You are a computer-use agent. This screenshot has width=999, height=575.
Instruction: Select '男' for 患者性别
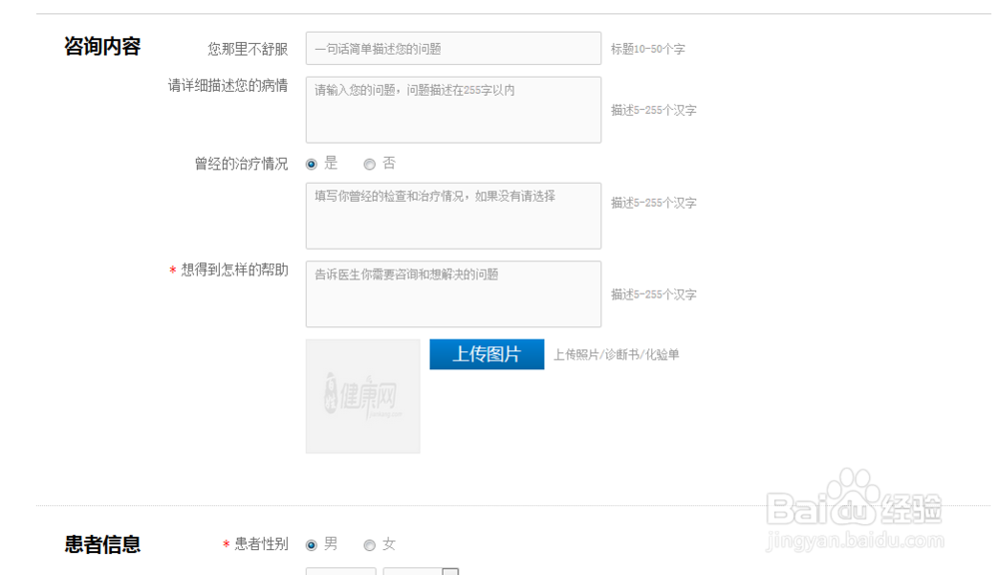(311, 545)
